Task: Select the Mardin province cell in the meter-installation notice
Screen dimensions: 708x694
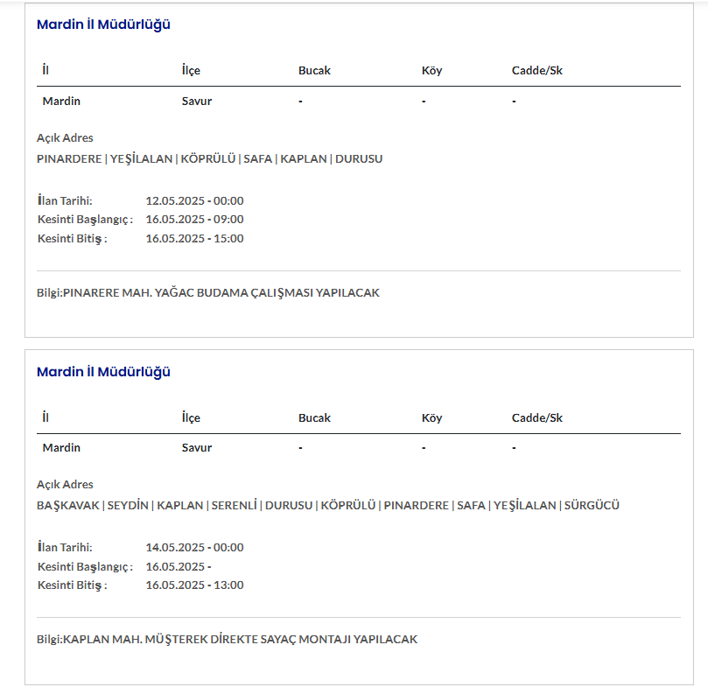Action: pos(61,447)
